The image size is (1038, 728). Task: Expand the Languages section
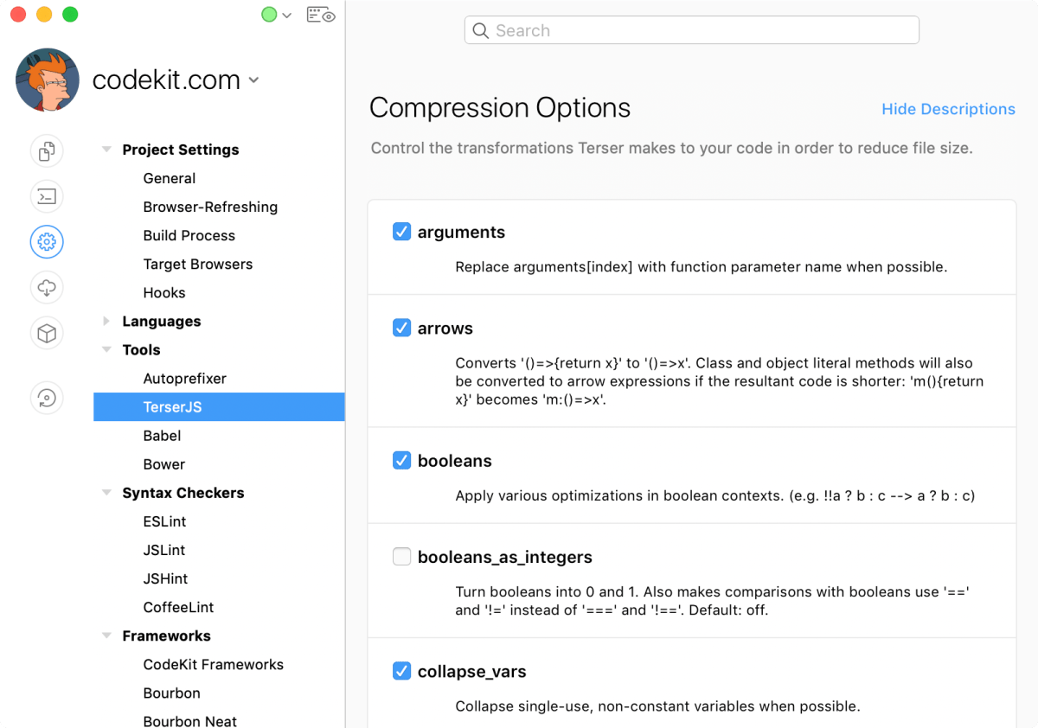106,322
